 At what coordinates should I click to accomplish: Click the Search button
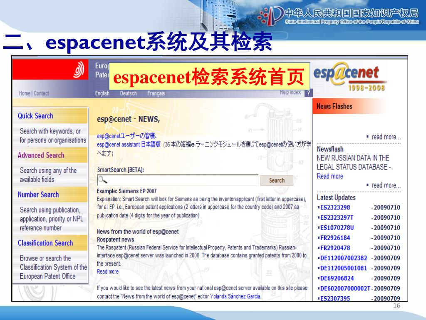[x=277, y=180]
